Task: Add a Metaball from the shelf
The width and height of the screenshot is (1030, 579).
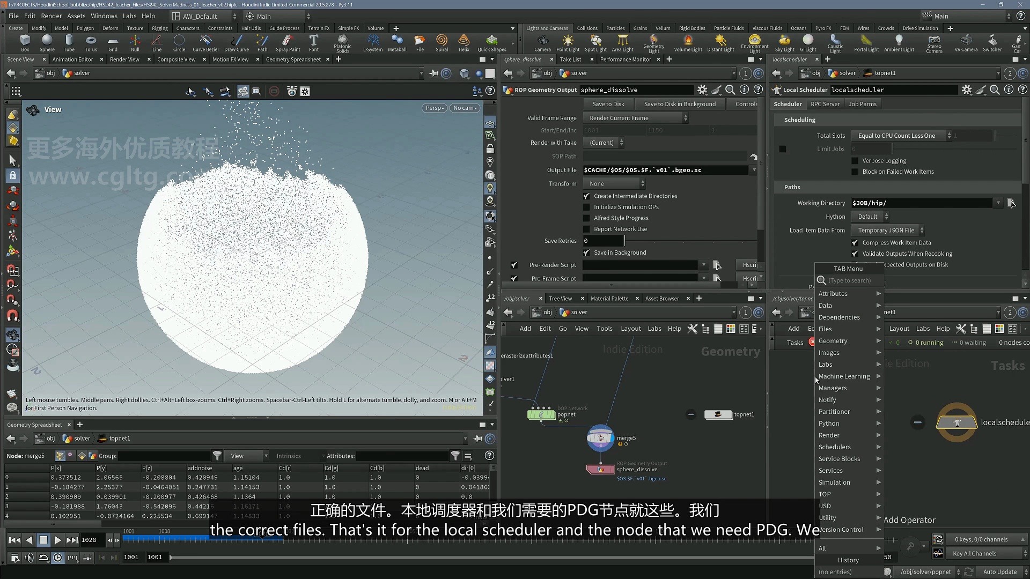Action: coord(397,43)
